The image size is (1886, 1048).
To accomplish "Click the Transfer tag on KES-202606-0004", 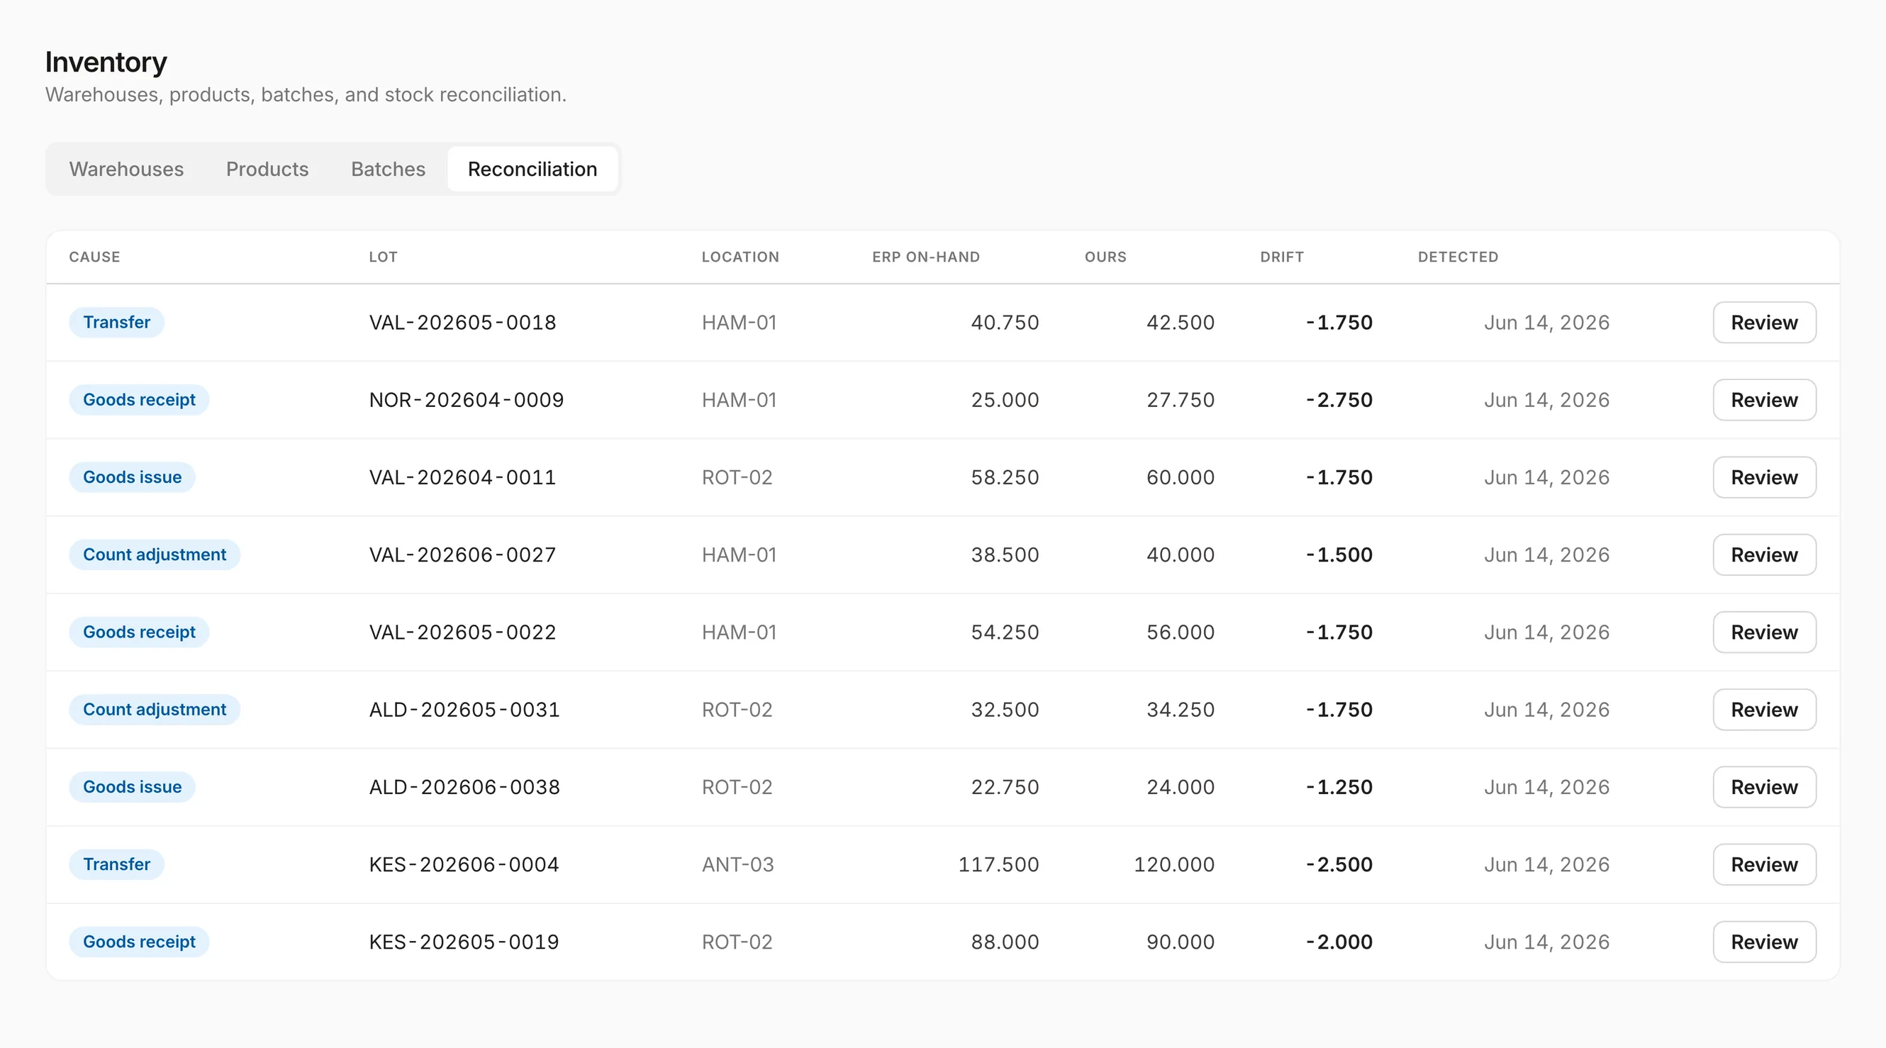I will coord(116,864).
